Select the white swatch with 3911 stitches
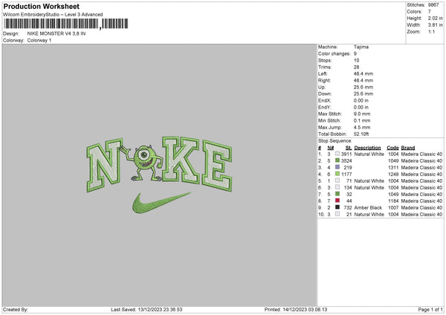 337,154
